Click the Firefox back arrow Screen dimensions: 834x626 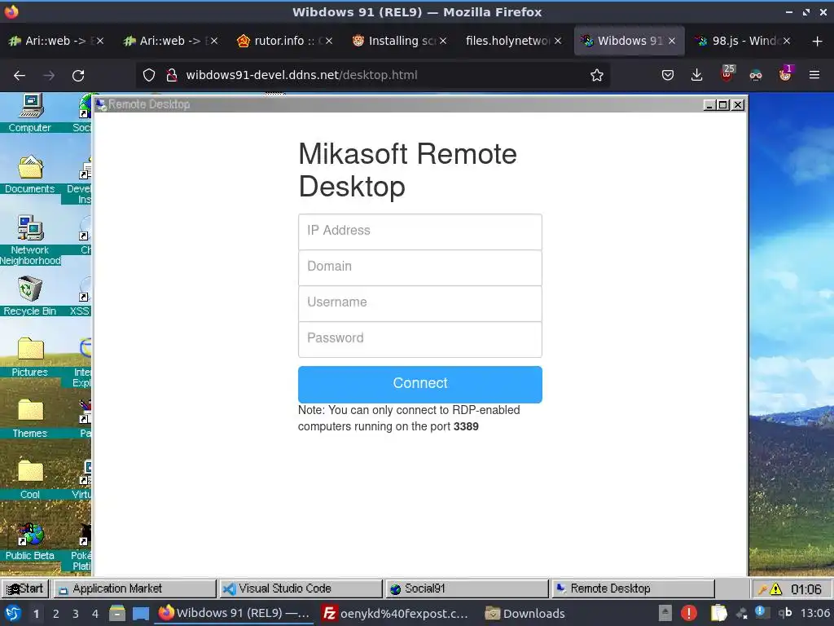(20, 76)
